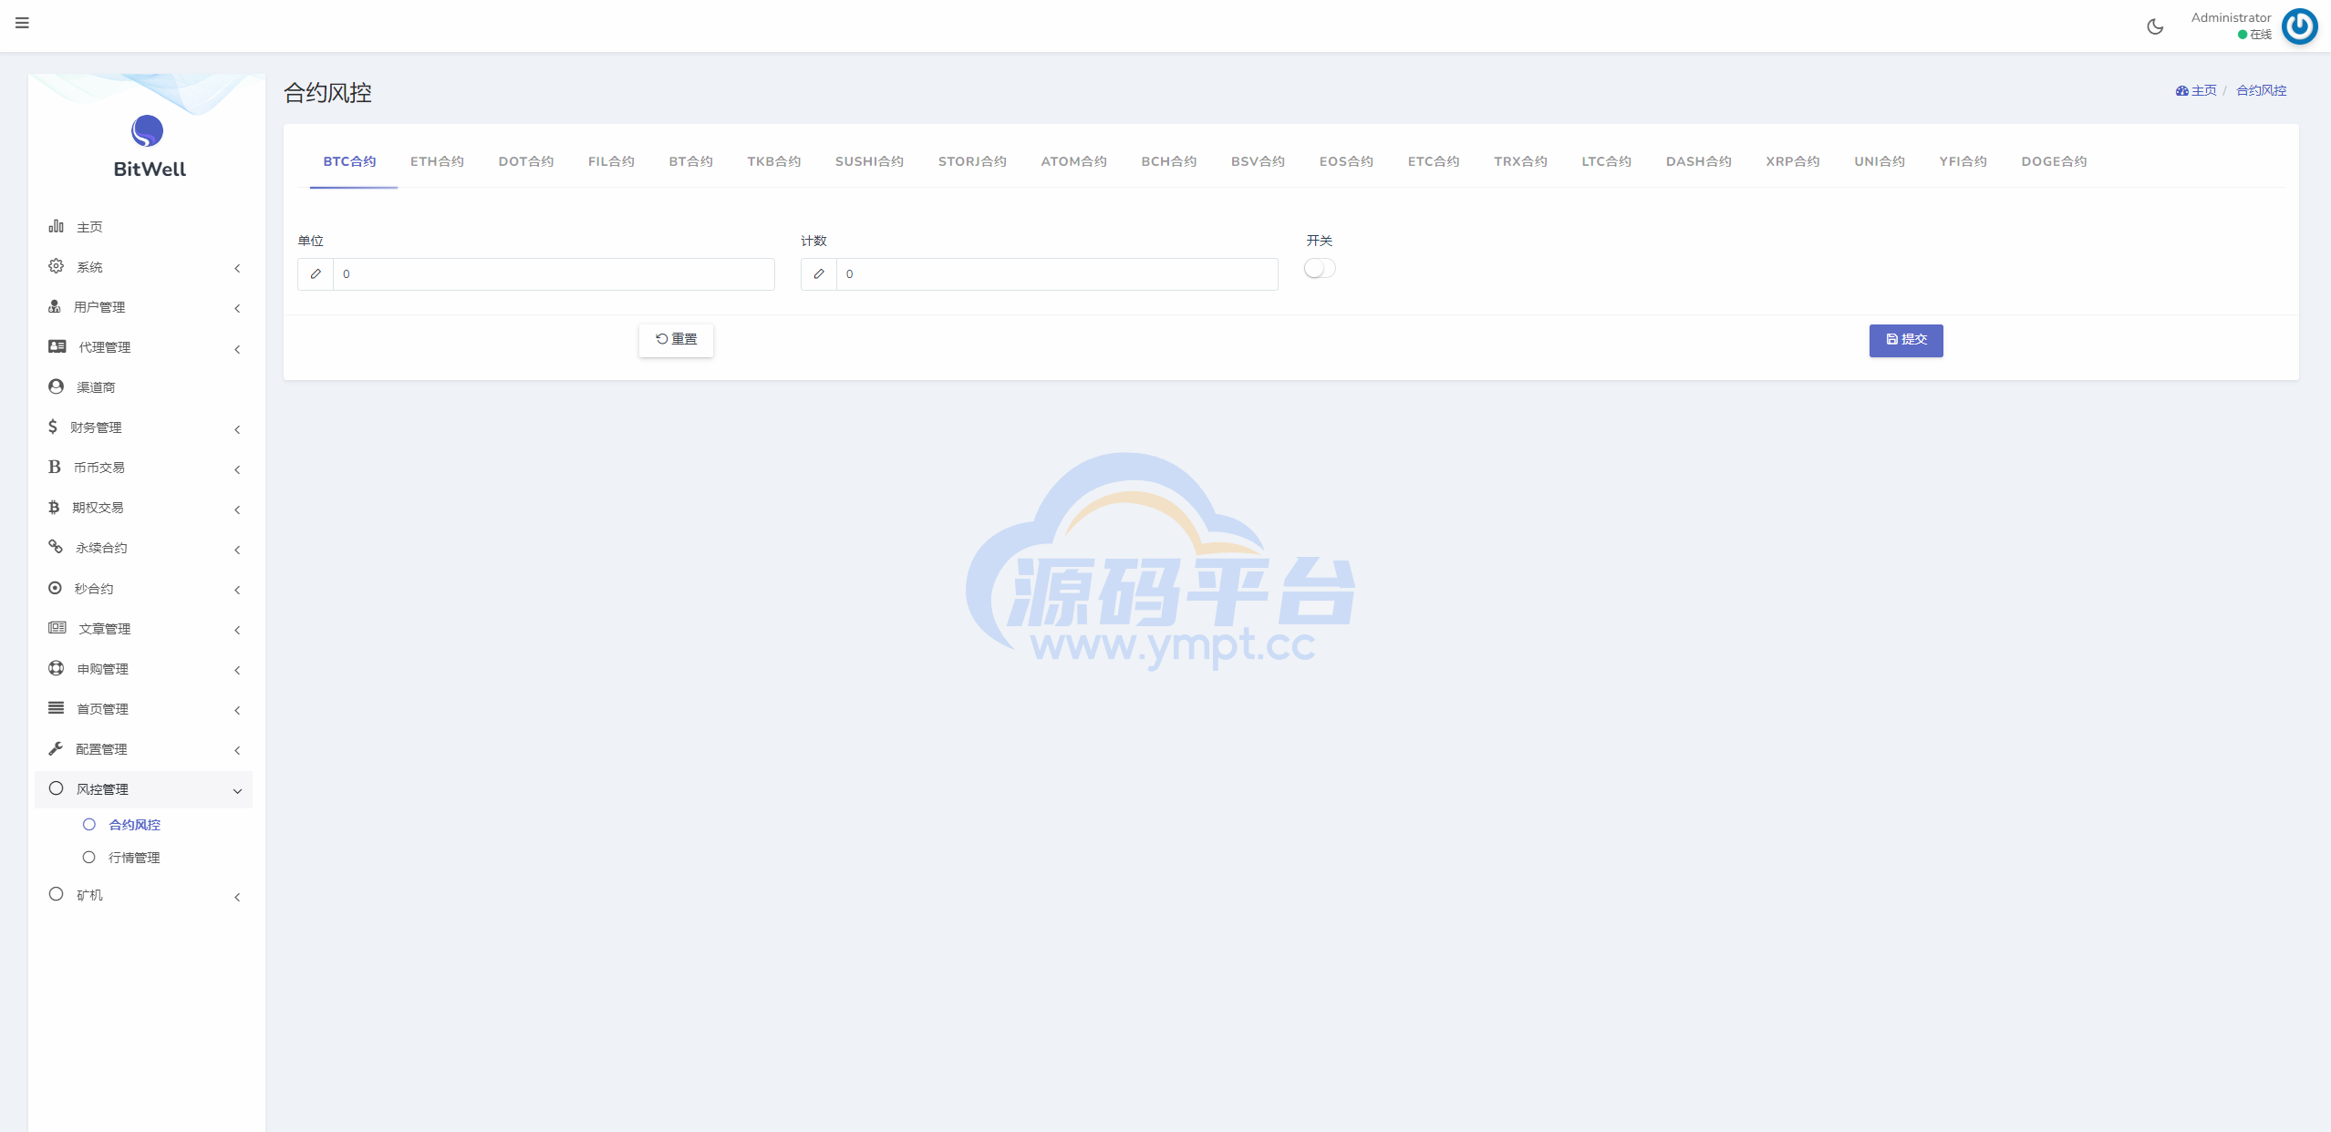2331x1132 pixels.
Task: Click the breadcrumb dashboard icon
Action: point(2181,90)
